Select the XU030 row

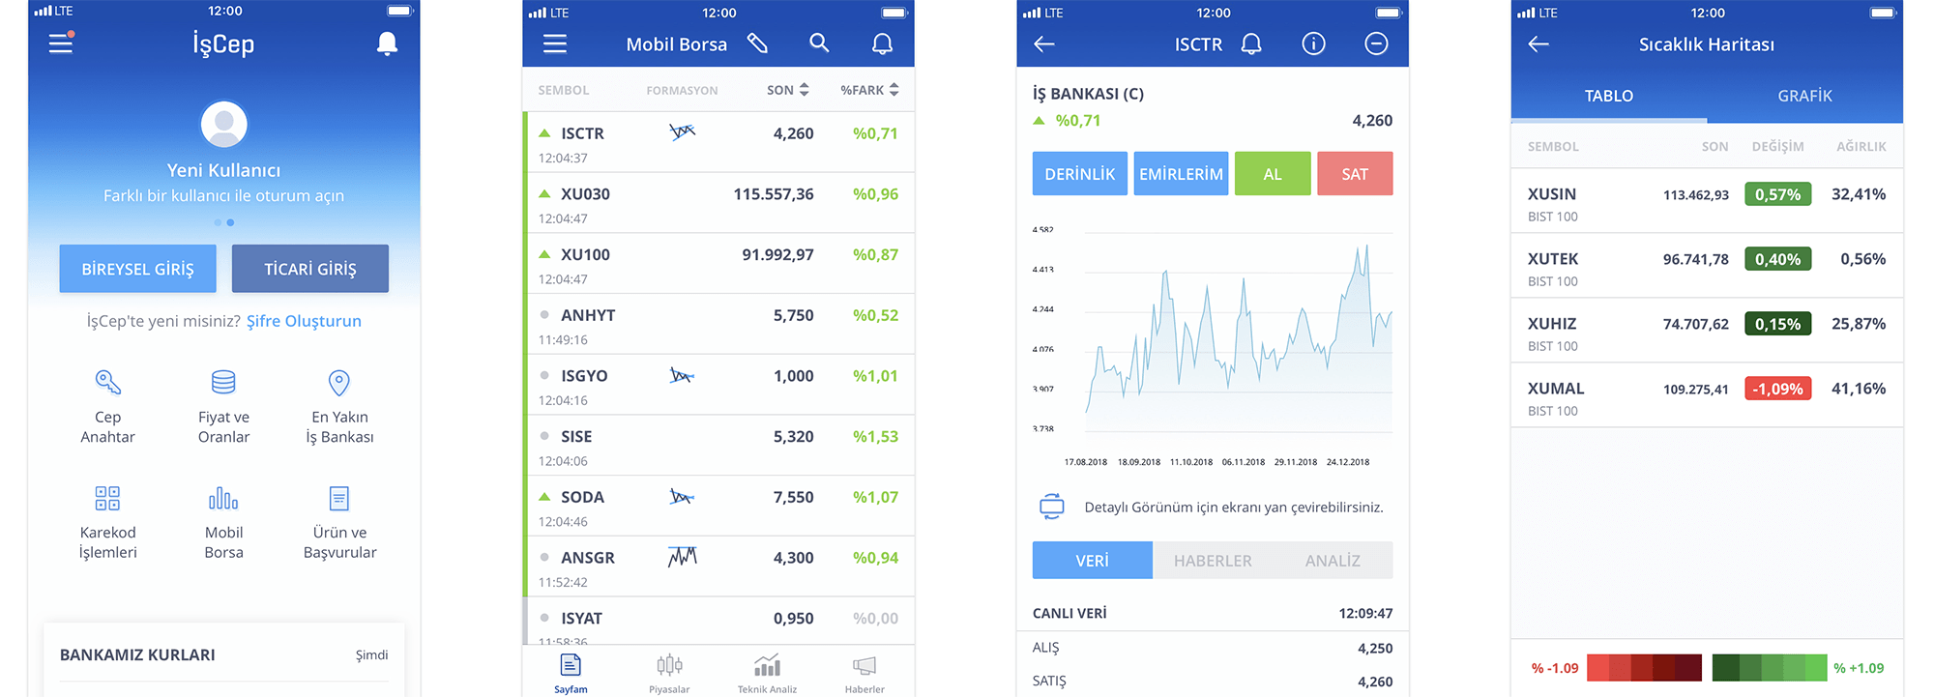tap(720, 203)
